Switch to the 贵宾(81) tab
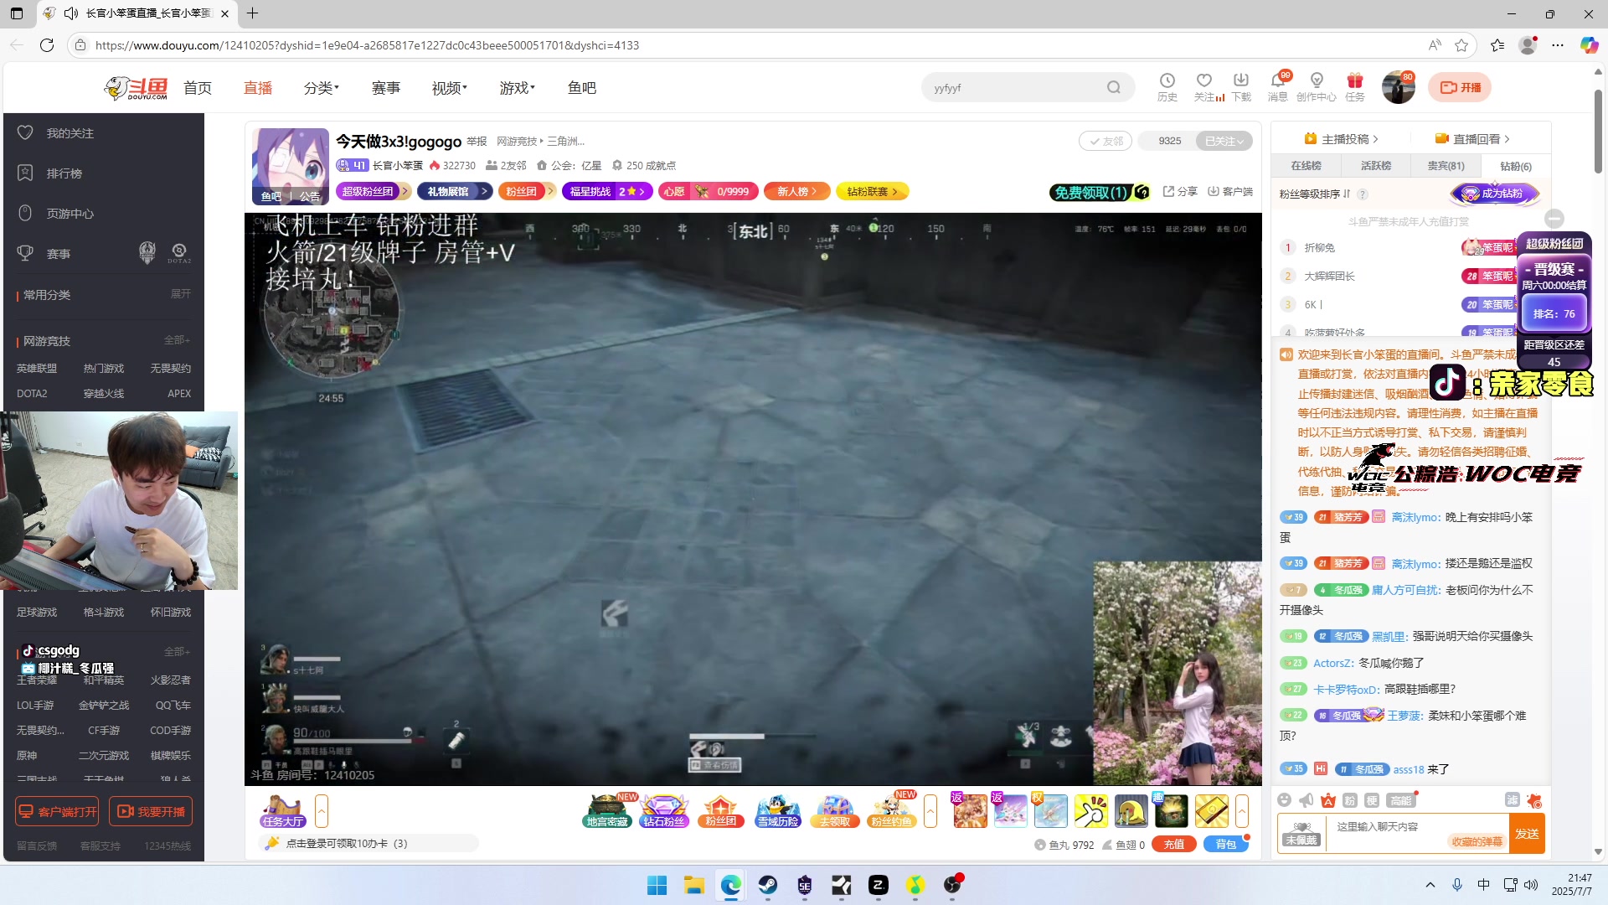Viewport: 1608px width, 905px height. tap(1446, 166)
